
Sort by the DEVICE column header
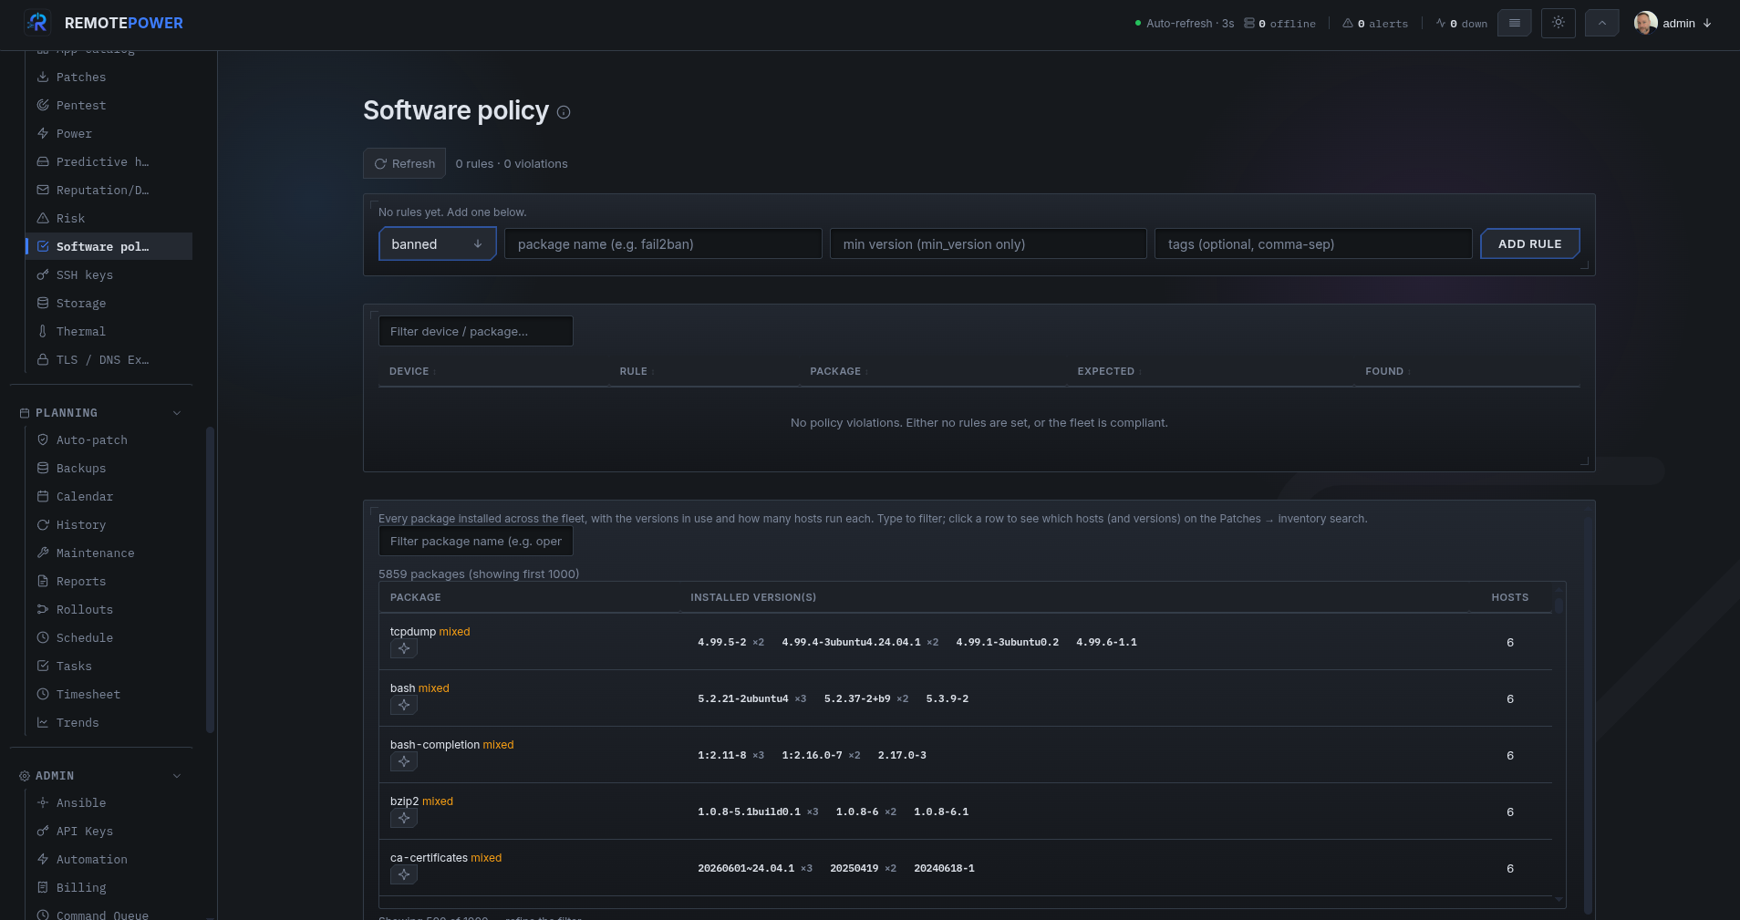412,371
